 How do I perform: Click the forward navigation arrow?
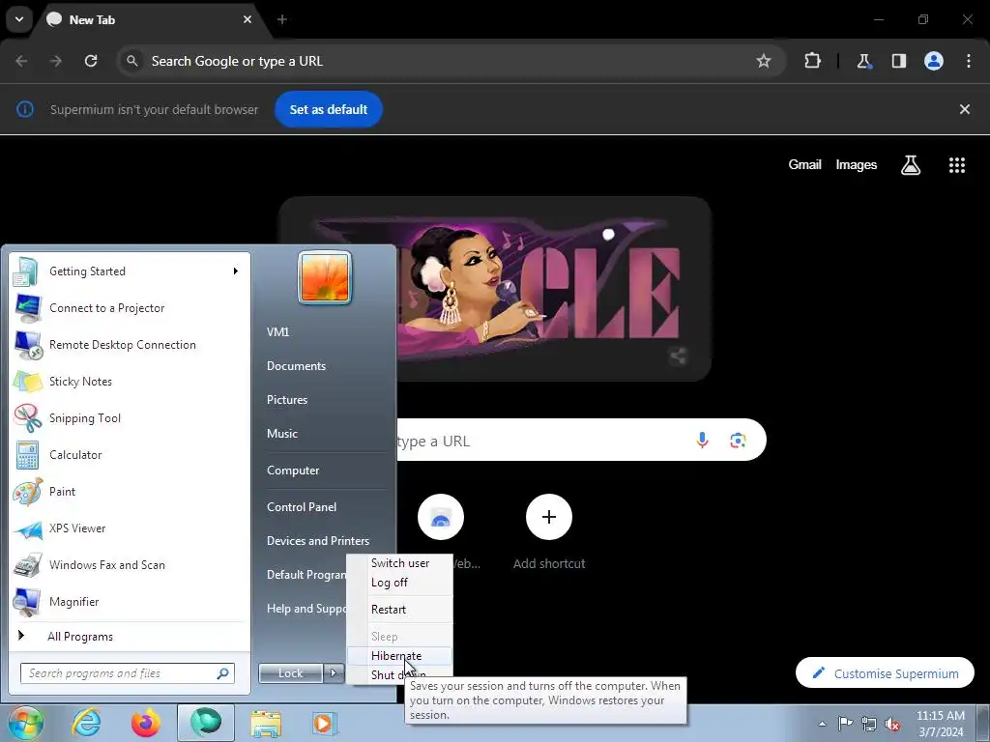click(x=56, y=61)
